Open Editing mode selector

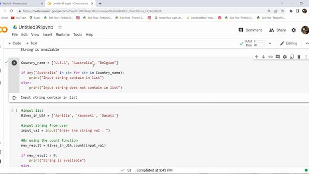coord(289,43)
